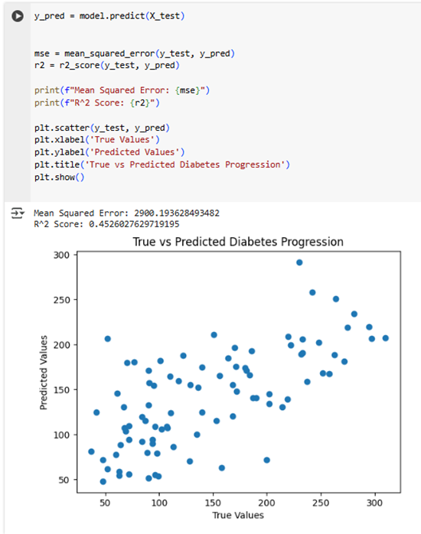Select the print Mean Squared Error line
The height and width of the screenshot is (534, 421).
coord(122,90)
